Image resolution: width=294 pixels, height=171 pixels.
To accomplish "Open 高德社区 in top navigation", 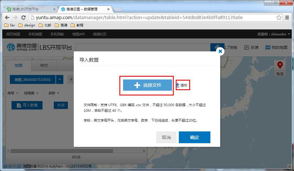I will coord(100,34).
